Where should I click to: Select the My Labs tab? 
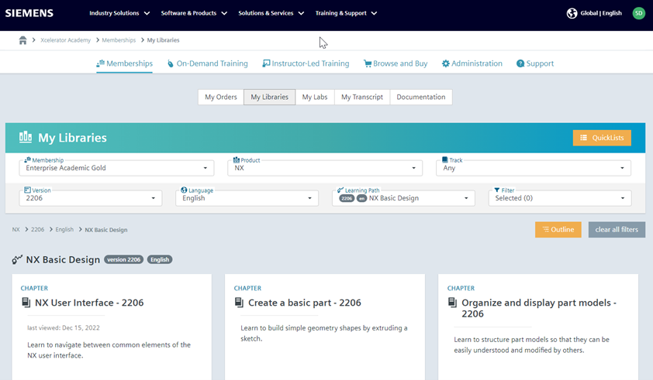315,97
